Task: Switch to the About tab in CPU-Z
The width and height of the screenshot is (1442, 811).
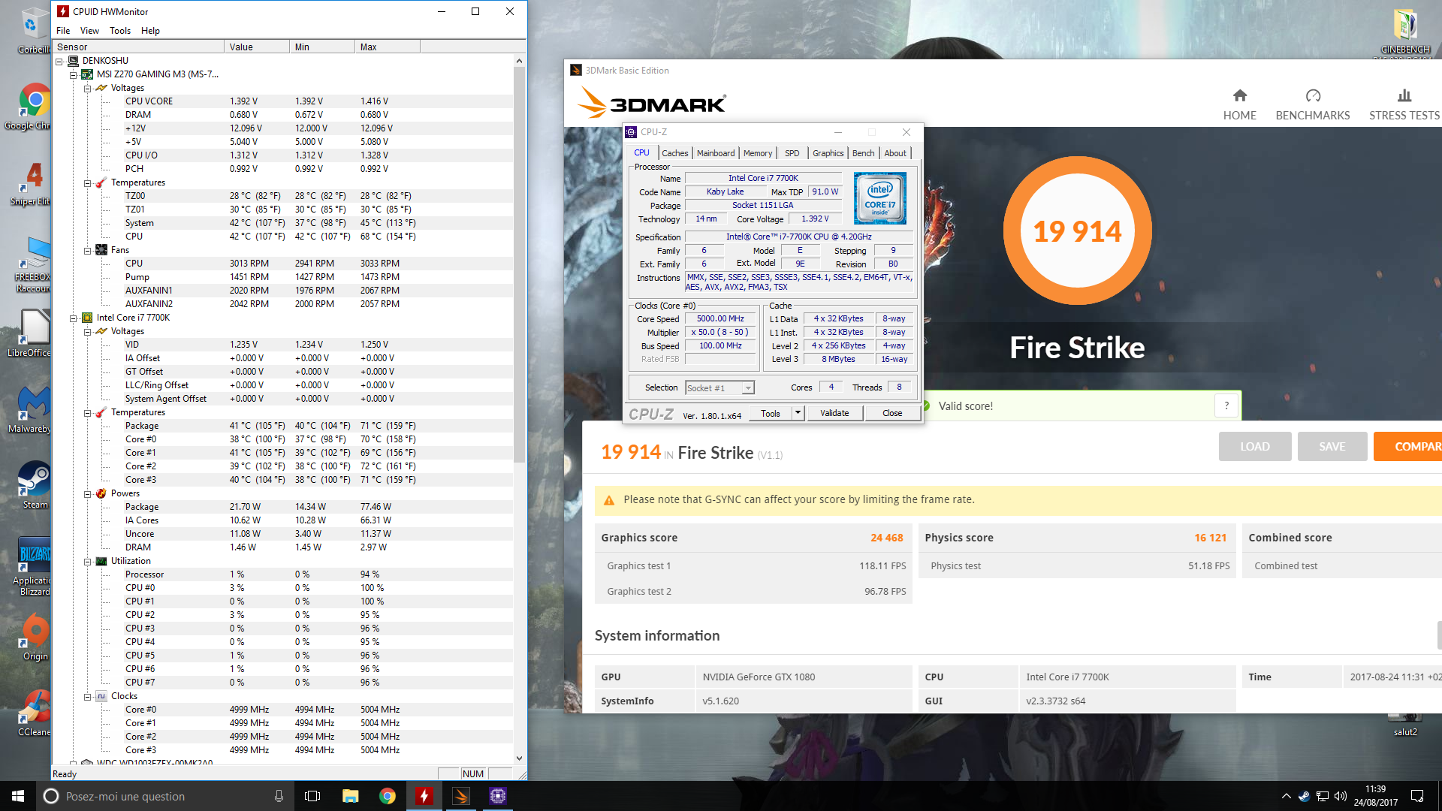Action: [895, 153]
